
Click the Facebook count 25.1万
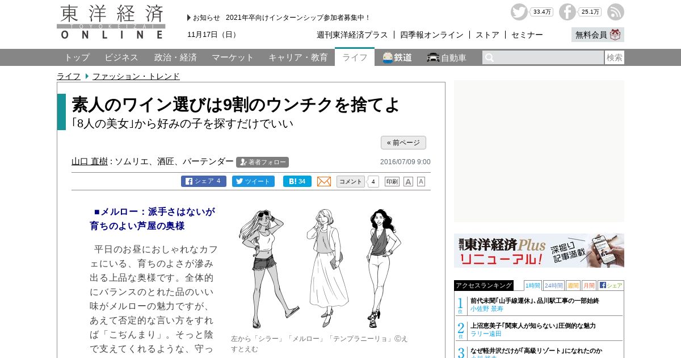[590, 12]
